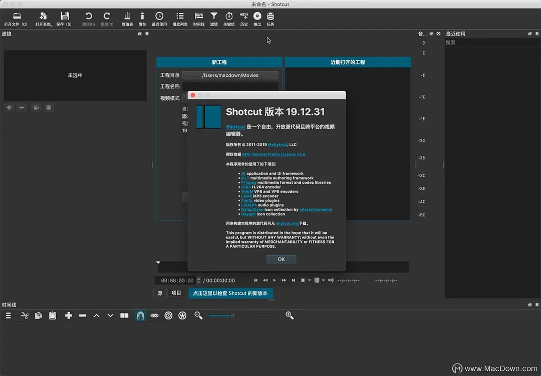The width and height of the screenshot is (541, 376).
Task: Switch to the Project tab
Action: [176, 293]
